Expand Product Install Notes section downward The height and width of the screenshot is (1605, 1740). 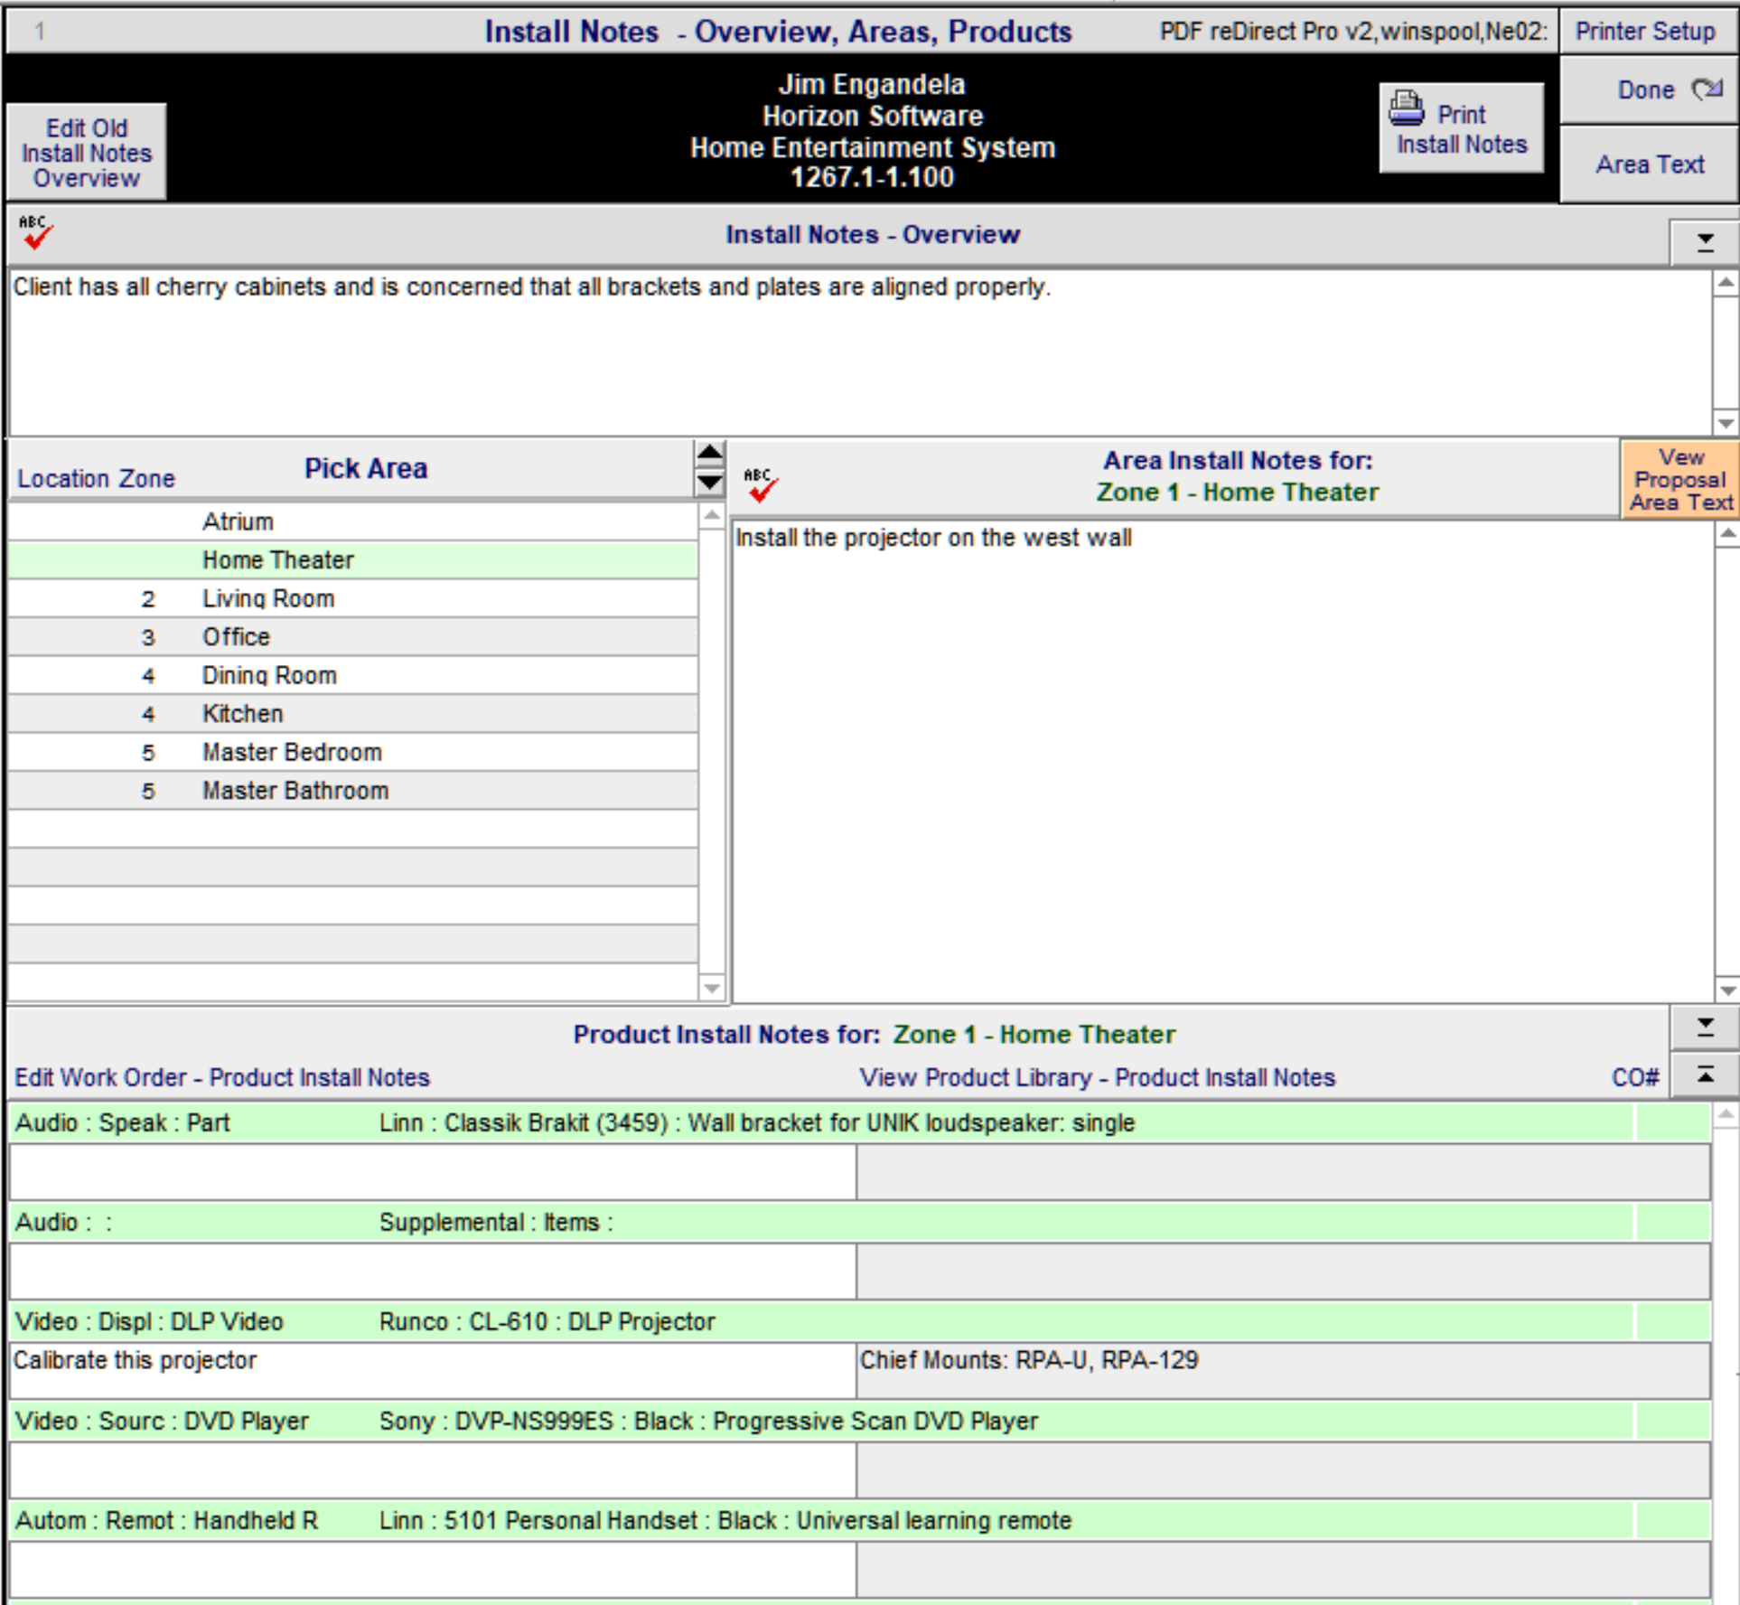[1704, 1028]
